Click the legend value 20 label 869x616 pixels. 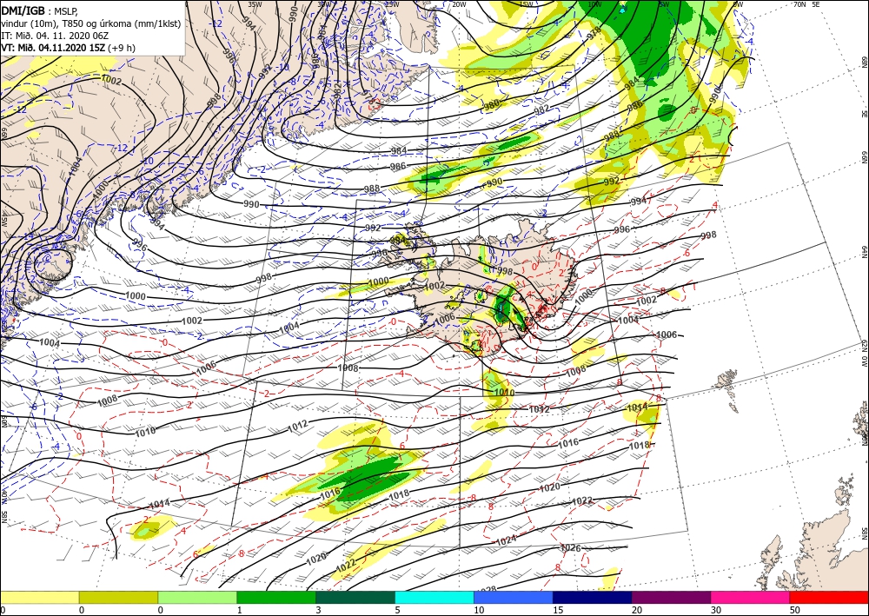click(637, 610)
